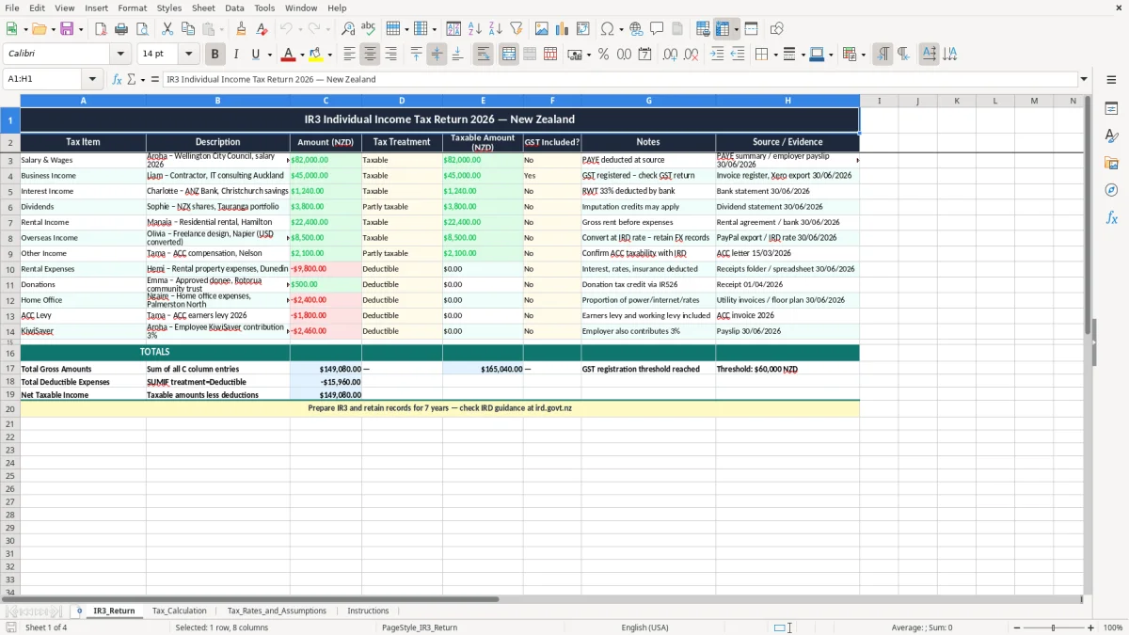This screenshot has height=635, width=1129.
Task: Switch to Tax_Rates_and_Assumptions sheet tab
Action: (x=277, y=611)
